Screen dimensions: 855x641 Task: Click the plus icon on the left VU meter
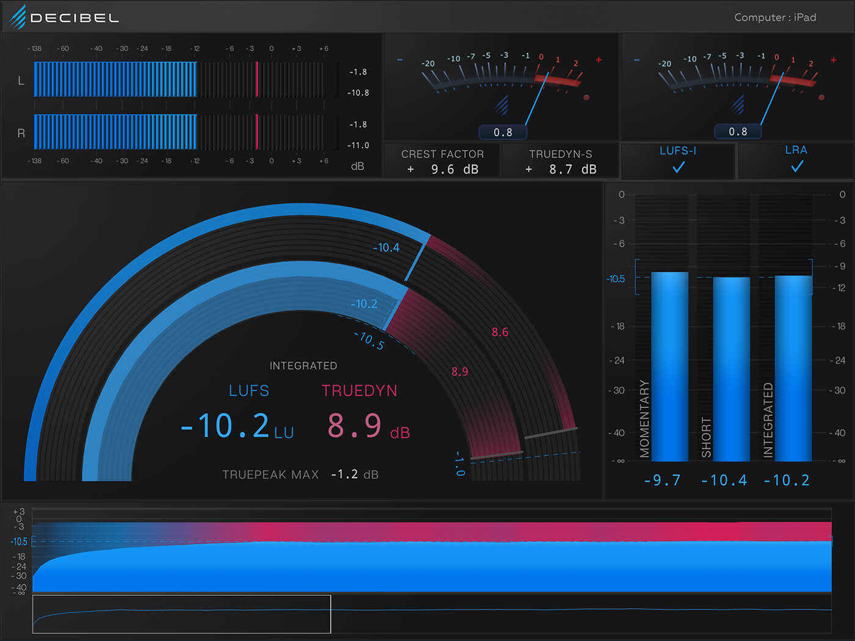pyautogui.click(x=599, y=59)
